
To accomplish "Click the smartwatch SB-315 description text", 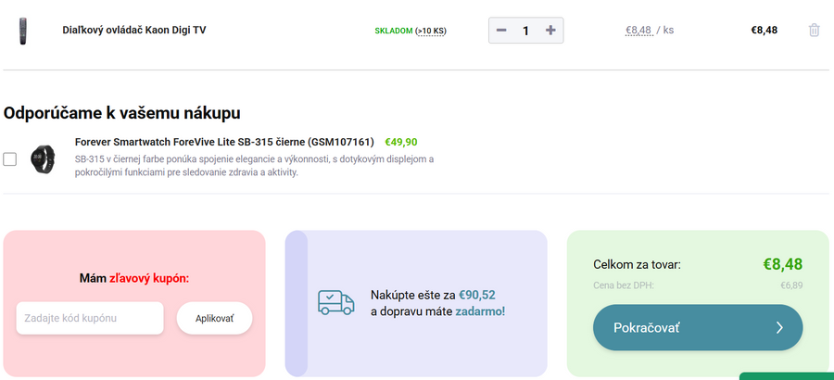I will 254,165.
